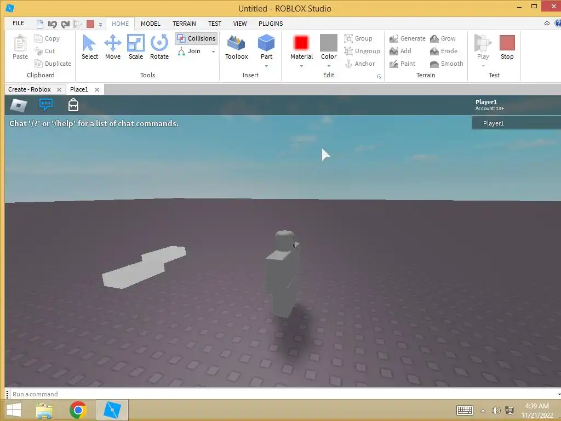Click the Material icon
This screenshot has width=561, height=421.
[301, 43]
